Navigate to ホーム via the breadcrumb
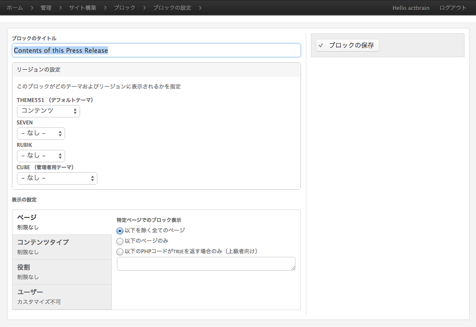 (x=14, y=7)
